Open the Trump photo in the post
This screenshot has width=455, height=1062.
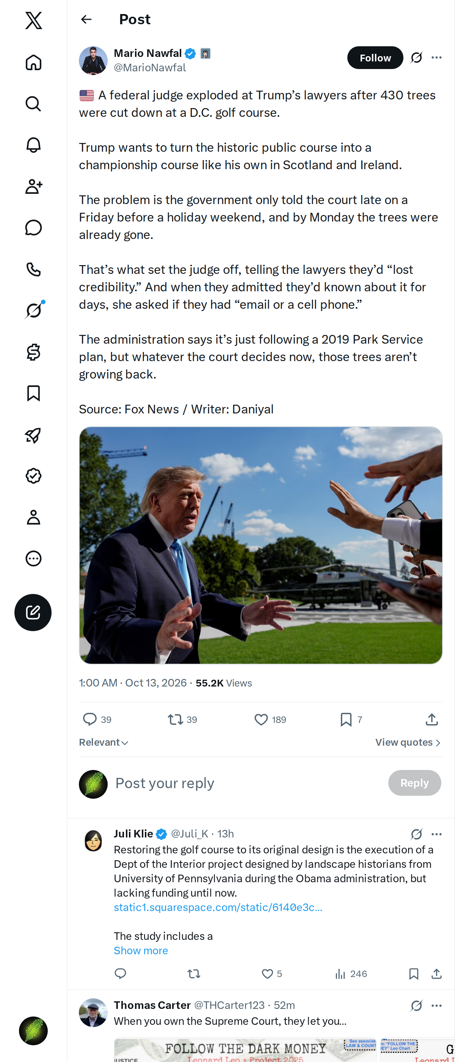coord(260,545)
